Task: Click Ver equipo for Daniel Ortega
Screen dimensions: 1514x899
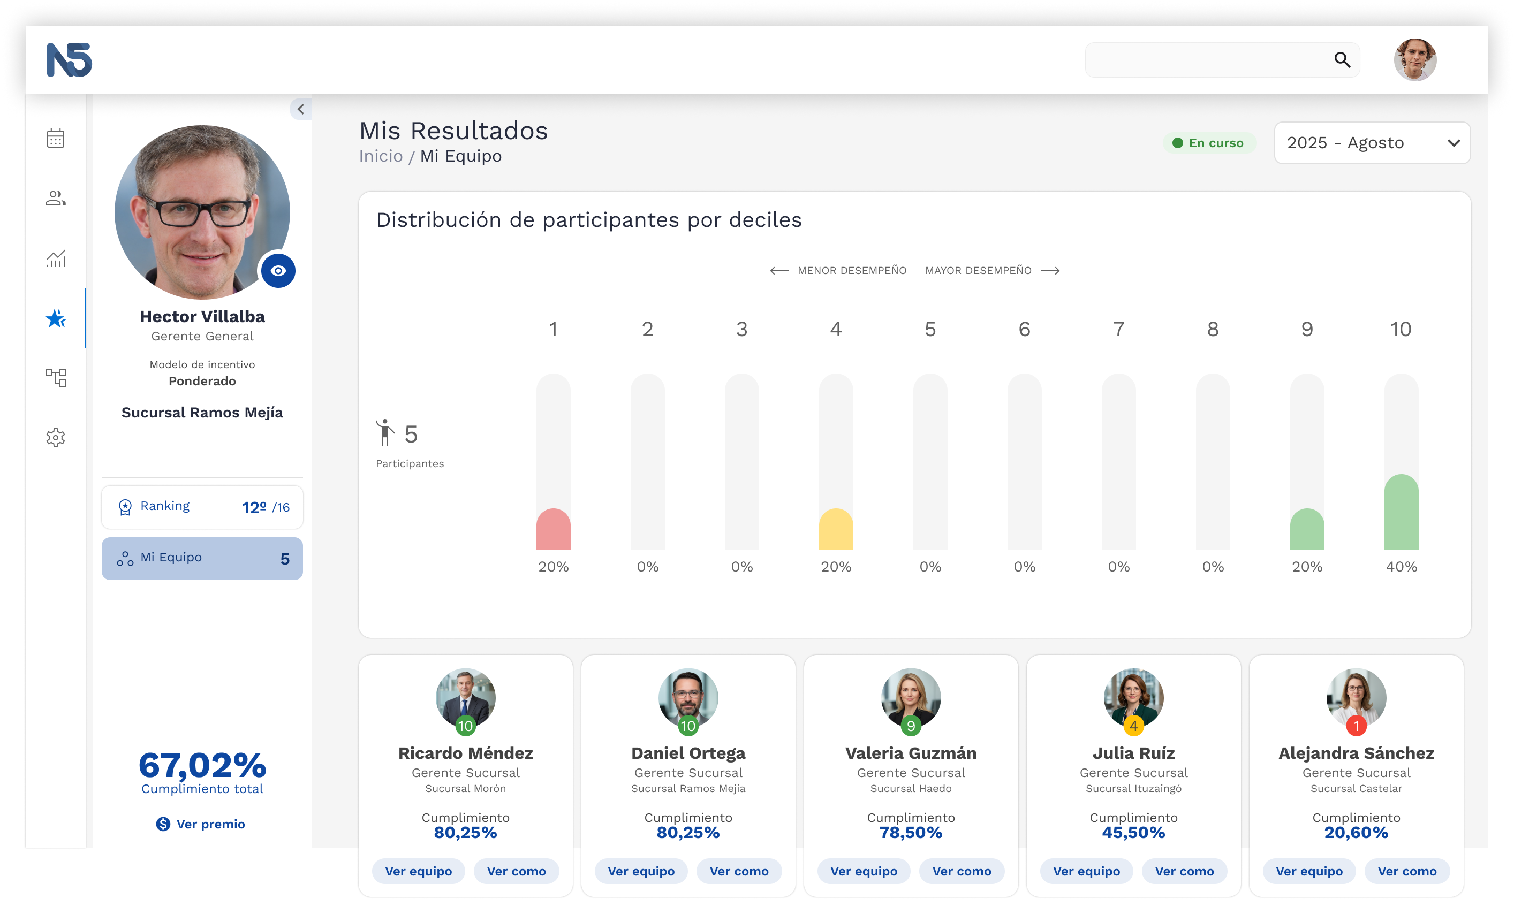Action: point(641,871)
